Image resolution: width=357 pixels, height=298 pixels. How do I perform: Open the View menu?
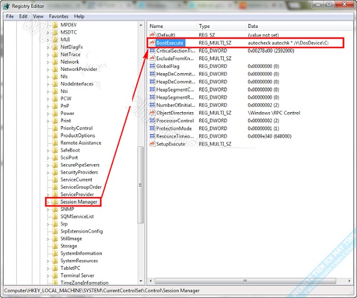click(x=38, y=16)
